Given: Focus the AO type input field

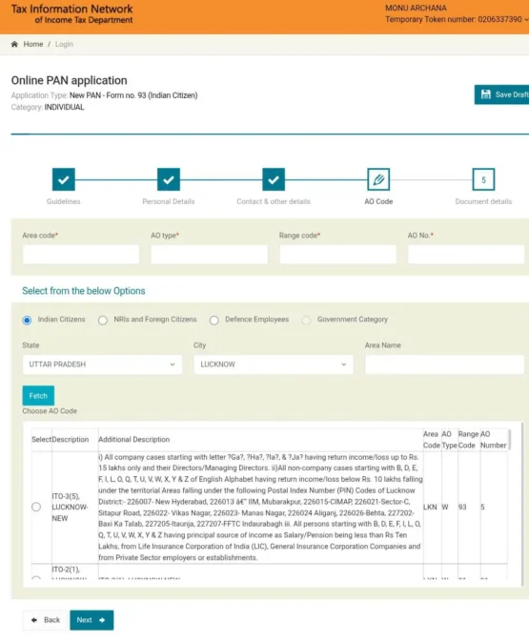Looking at the screenshot, I should coord(210,254).
